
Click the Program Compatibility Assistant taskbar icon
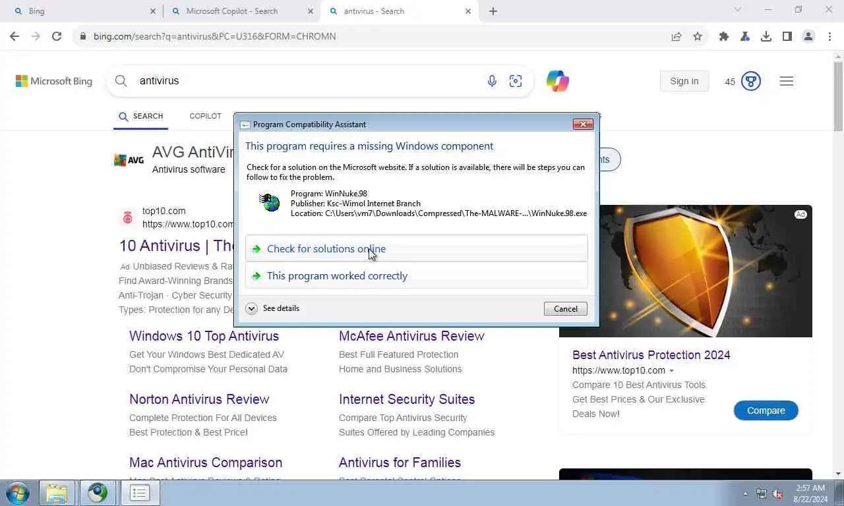coord(140,493)
